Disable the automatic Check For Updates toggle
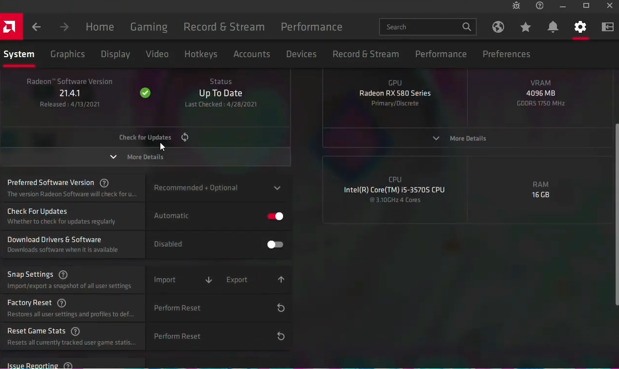619x369 pixels. point(275,216)
